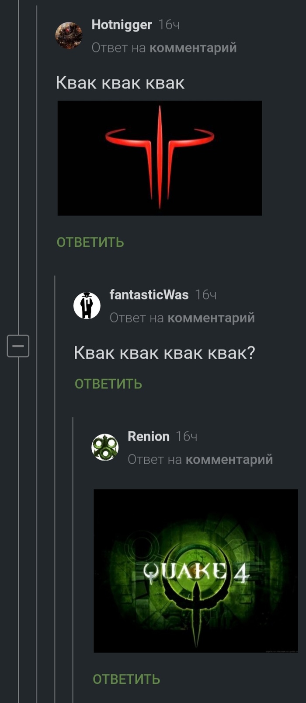The width and height of the screenshot is (306, 703).
Task: Select the comment text 'Квак квак квак квак?'
Action: point(164,353)
